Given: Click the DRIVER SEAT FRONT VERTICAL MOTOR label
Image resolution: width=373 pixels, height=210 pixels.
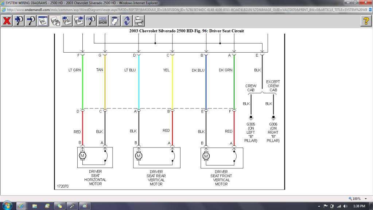Looking at the screenshot, I should [x=221, y=178].
